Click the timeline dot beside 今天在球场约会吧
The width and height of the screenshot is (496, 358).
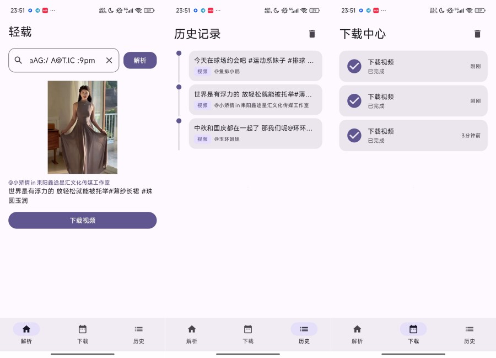[179, 53]
